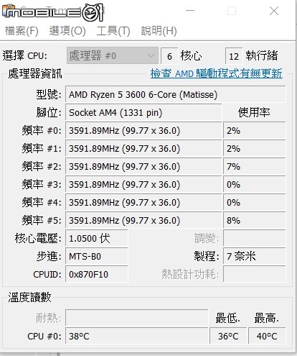
Task: Click the 頻率 #5 frequency value
Action: pos(143,220)
